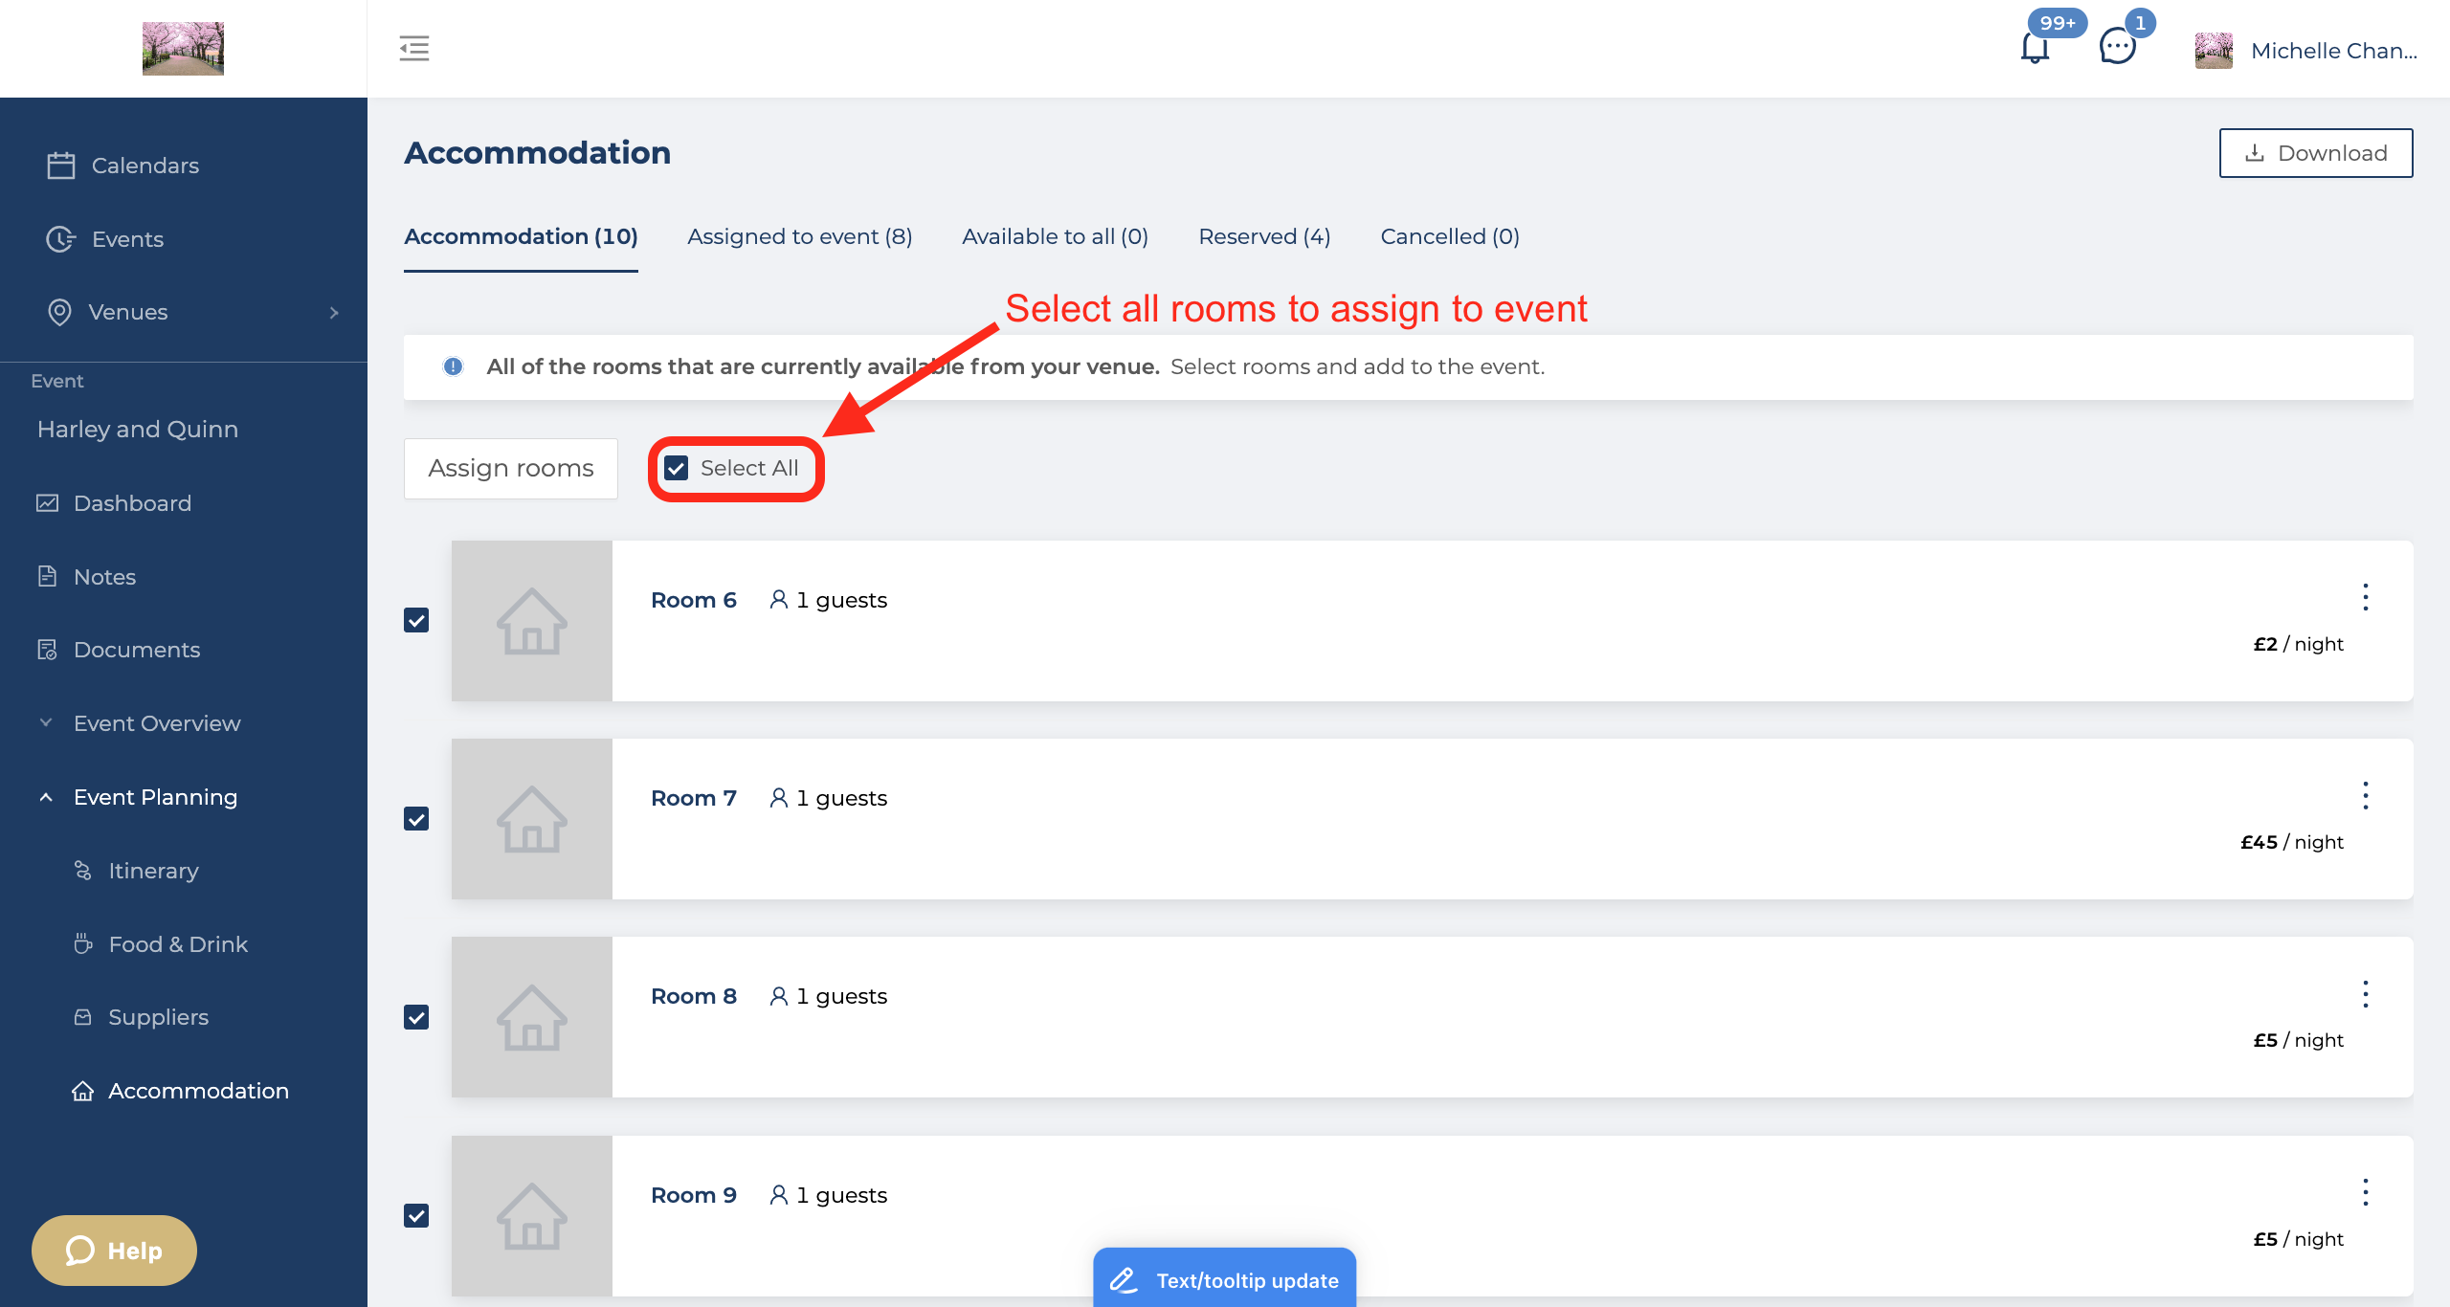This screenshot has width=2450, height=1307.
Task: Uncheck the Select All checkbox
Action: [677, 468]
